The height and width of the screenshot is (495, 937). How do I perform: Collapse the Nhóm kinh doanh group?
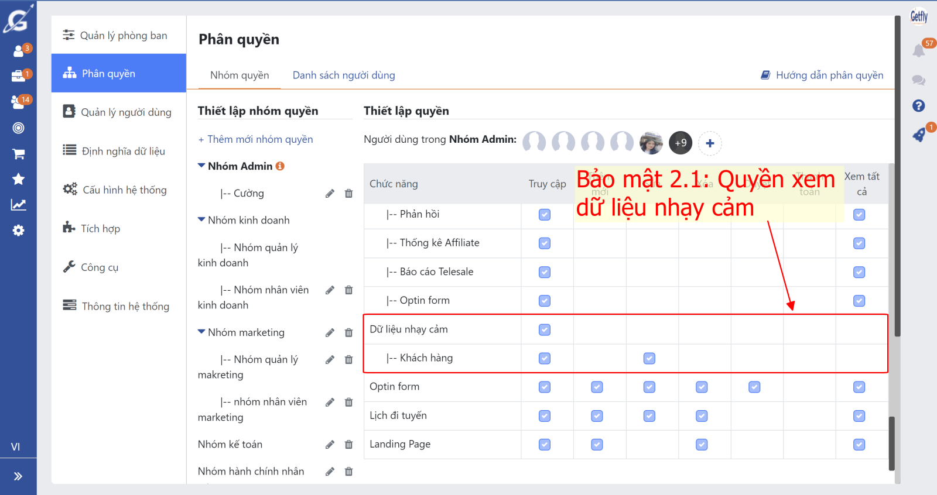pyautogui.click(x=201, y=220)
